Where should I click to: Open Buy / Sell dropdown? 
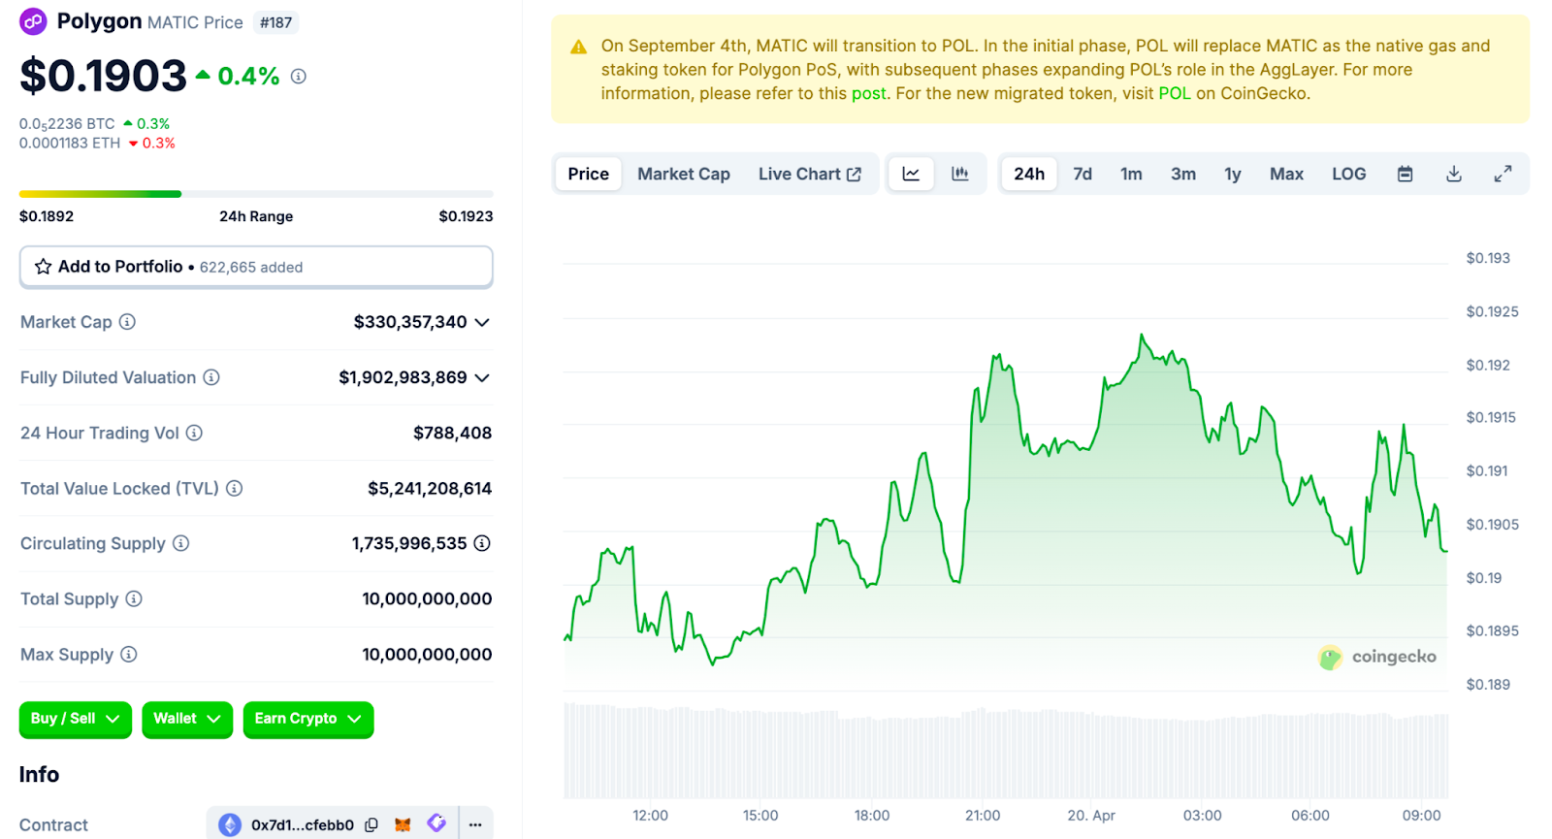[75, 719]
